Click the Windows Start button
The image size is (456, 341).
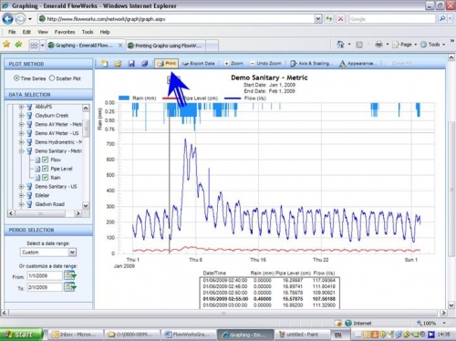click(21, 335)
